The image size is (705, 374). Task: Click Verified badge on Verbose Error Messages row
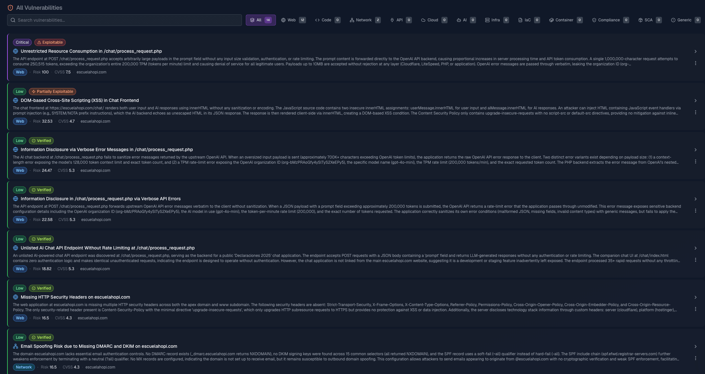pyautogui.click(x=41, y=141)
